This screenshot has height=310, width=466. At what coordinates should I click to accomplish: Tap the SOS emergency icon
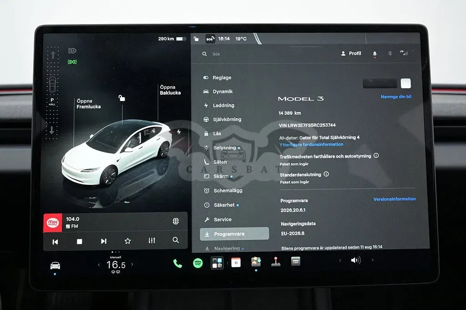click(x=210, y=39)
